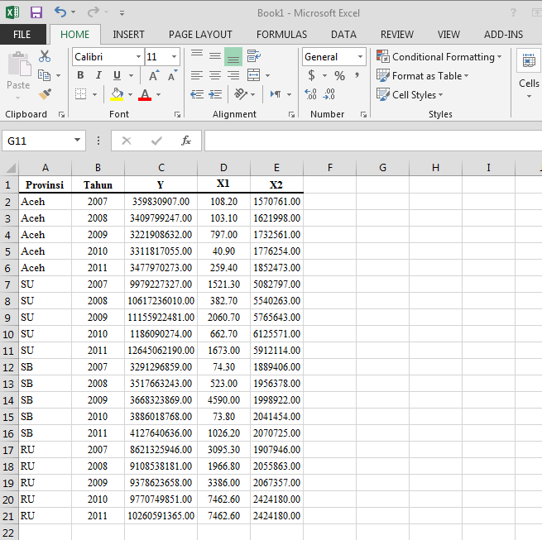Image resolution: width=542 pixels, height=540 pixels.
Task: Toggle Align Right
Action: (x=233, y=75)
